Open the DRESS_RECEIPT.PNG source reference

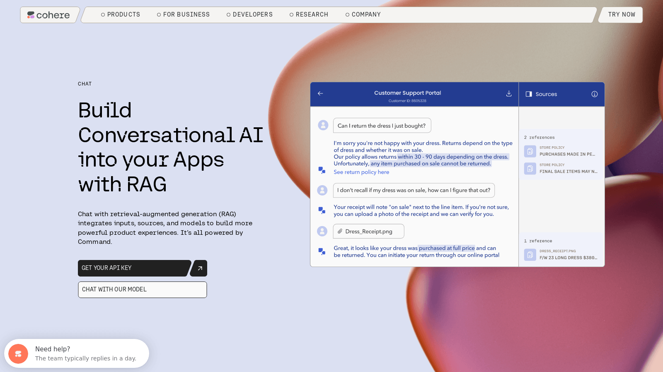pyautogui.click(x=561, y=255)
